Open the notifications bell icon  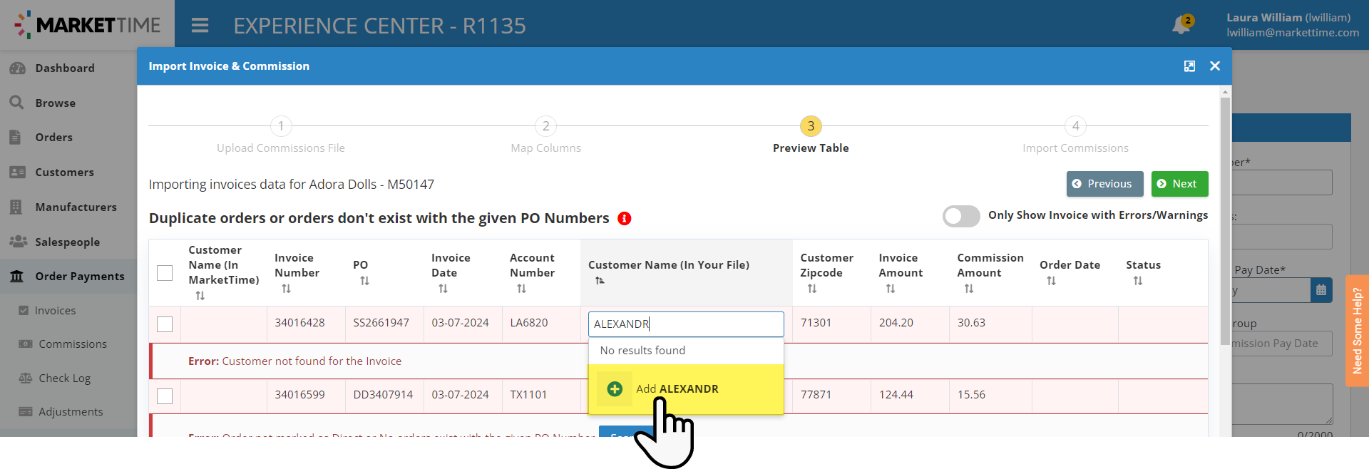1181,26
